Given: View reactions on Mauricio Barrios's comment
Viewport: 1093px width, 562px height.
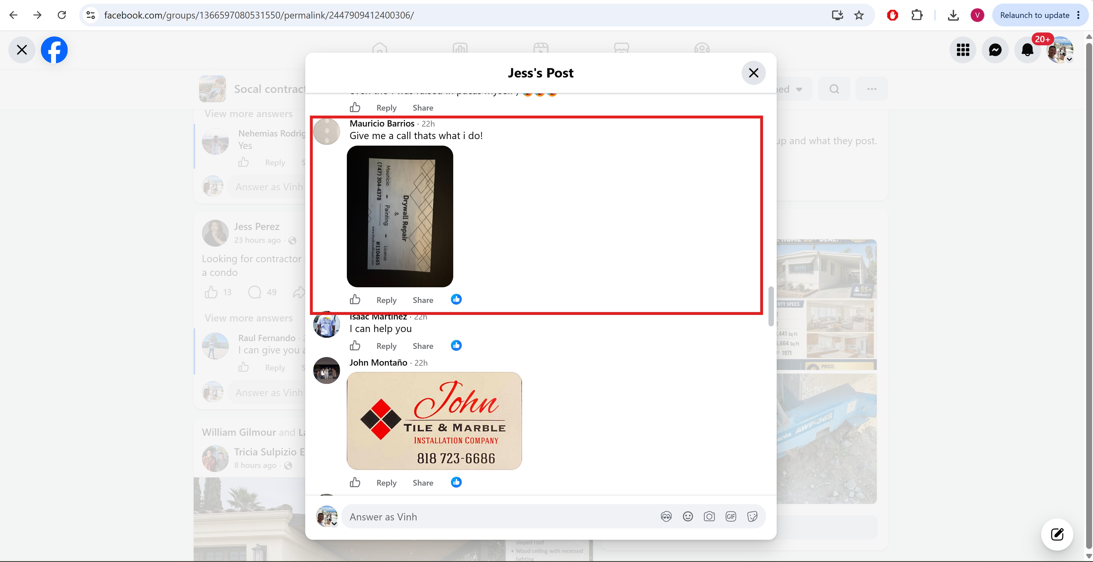Looking at the screenshot, I should pos(456,299).
